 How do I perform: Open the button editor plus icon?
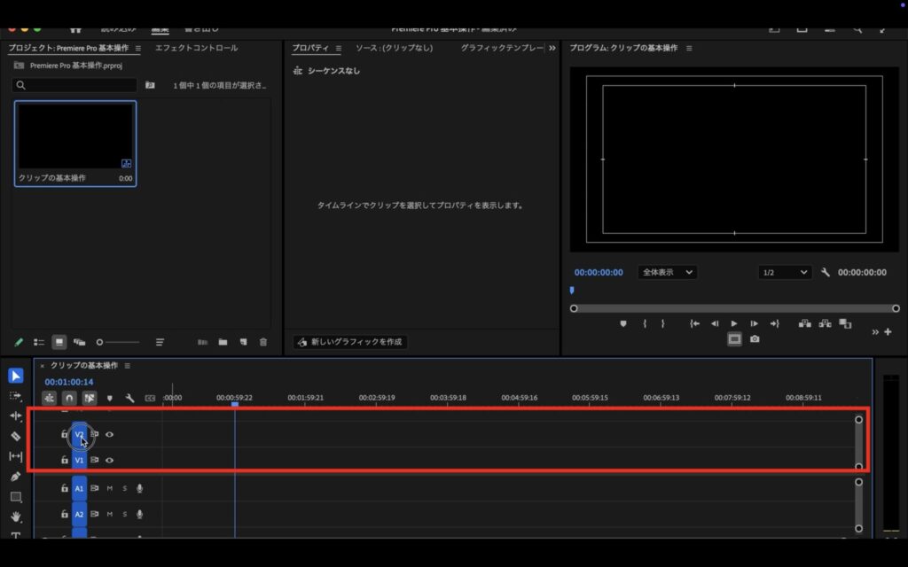point(888,331)
